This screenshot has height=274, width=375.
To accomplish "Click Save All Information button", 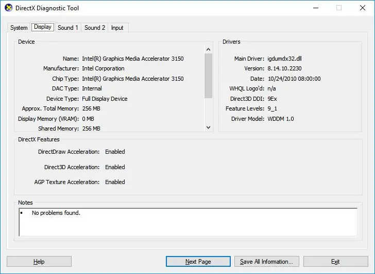I will [267, 262].
